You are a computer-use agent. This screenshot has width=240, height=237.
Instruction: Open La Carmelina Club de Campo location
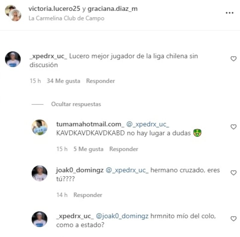tap(66, 18)
